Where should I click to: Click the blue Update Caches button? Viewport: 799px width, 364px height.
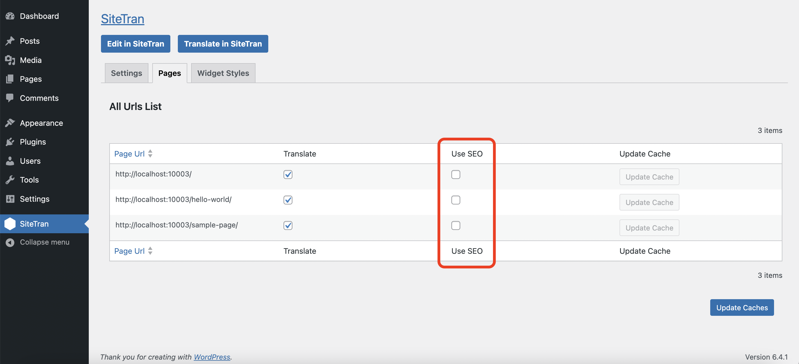pos(742,307)
